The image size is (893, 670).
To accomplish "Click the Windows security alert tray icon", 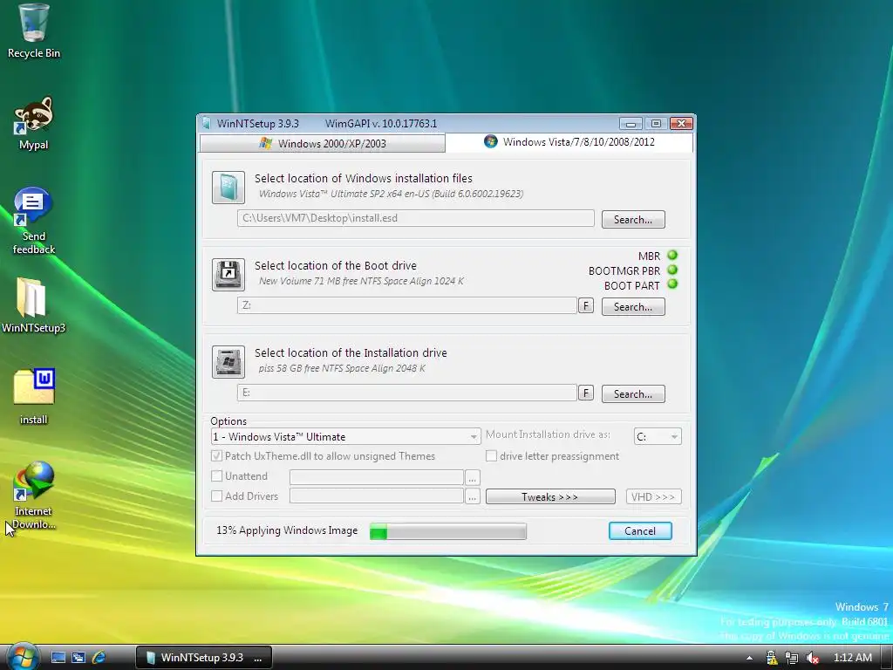I will coord(772,658).
